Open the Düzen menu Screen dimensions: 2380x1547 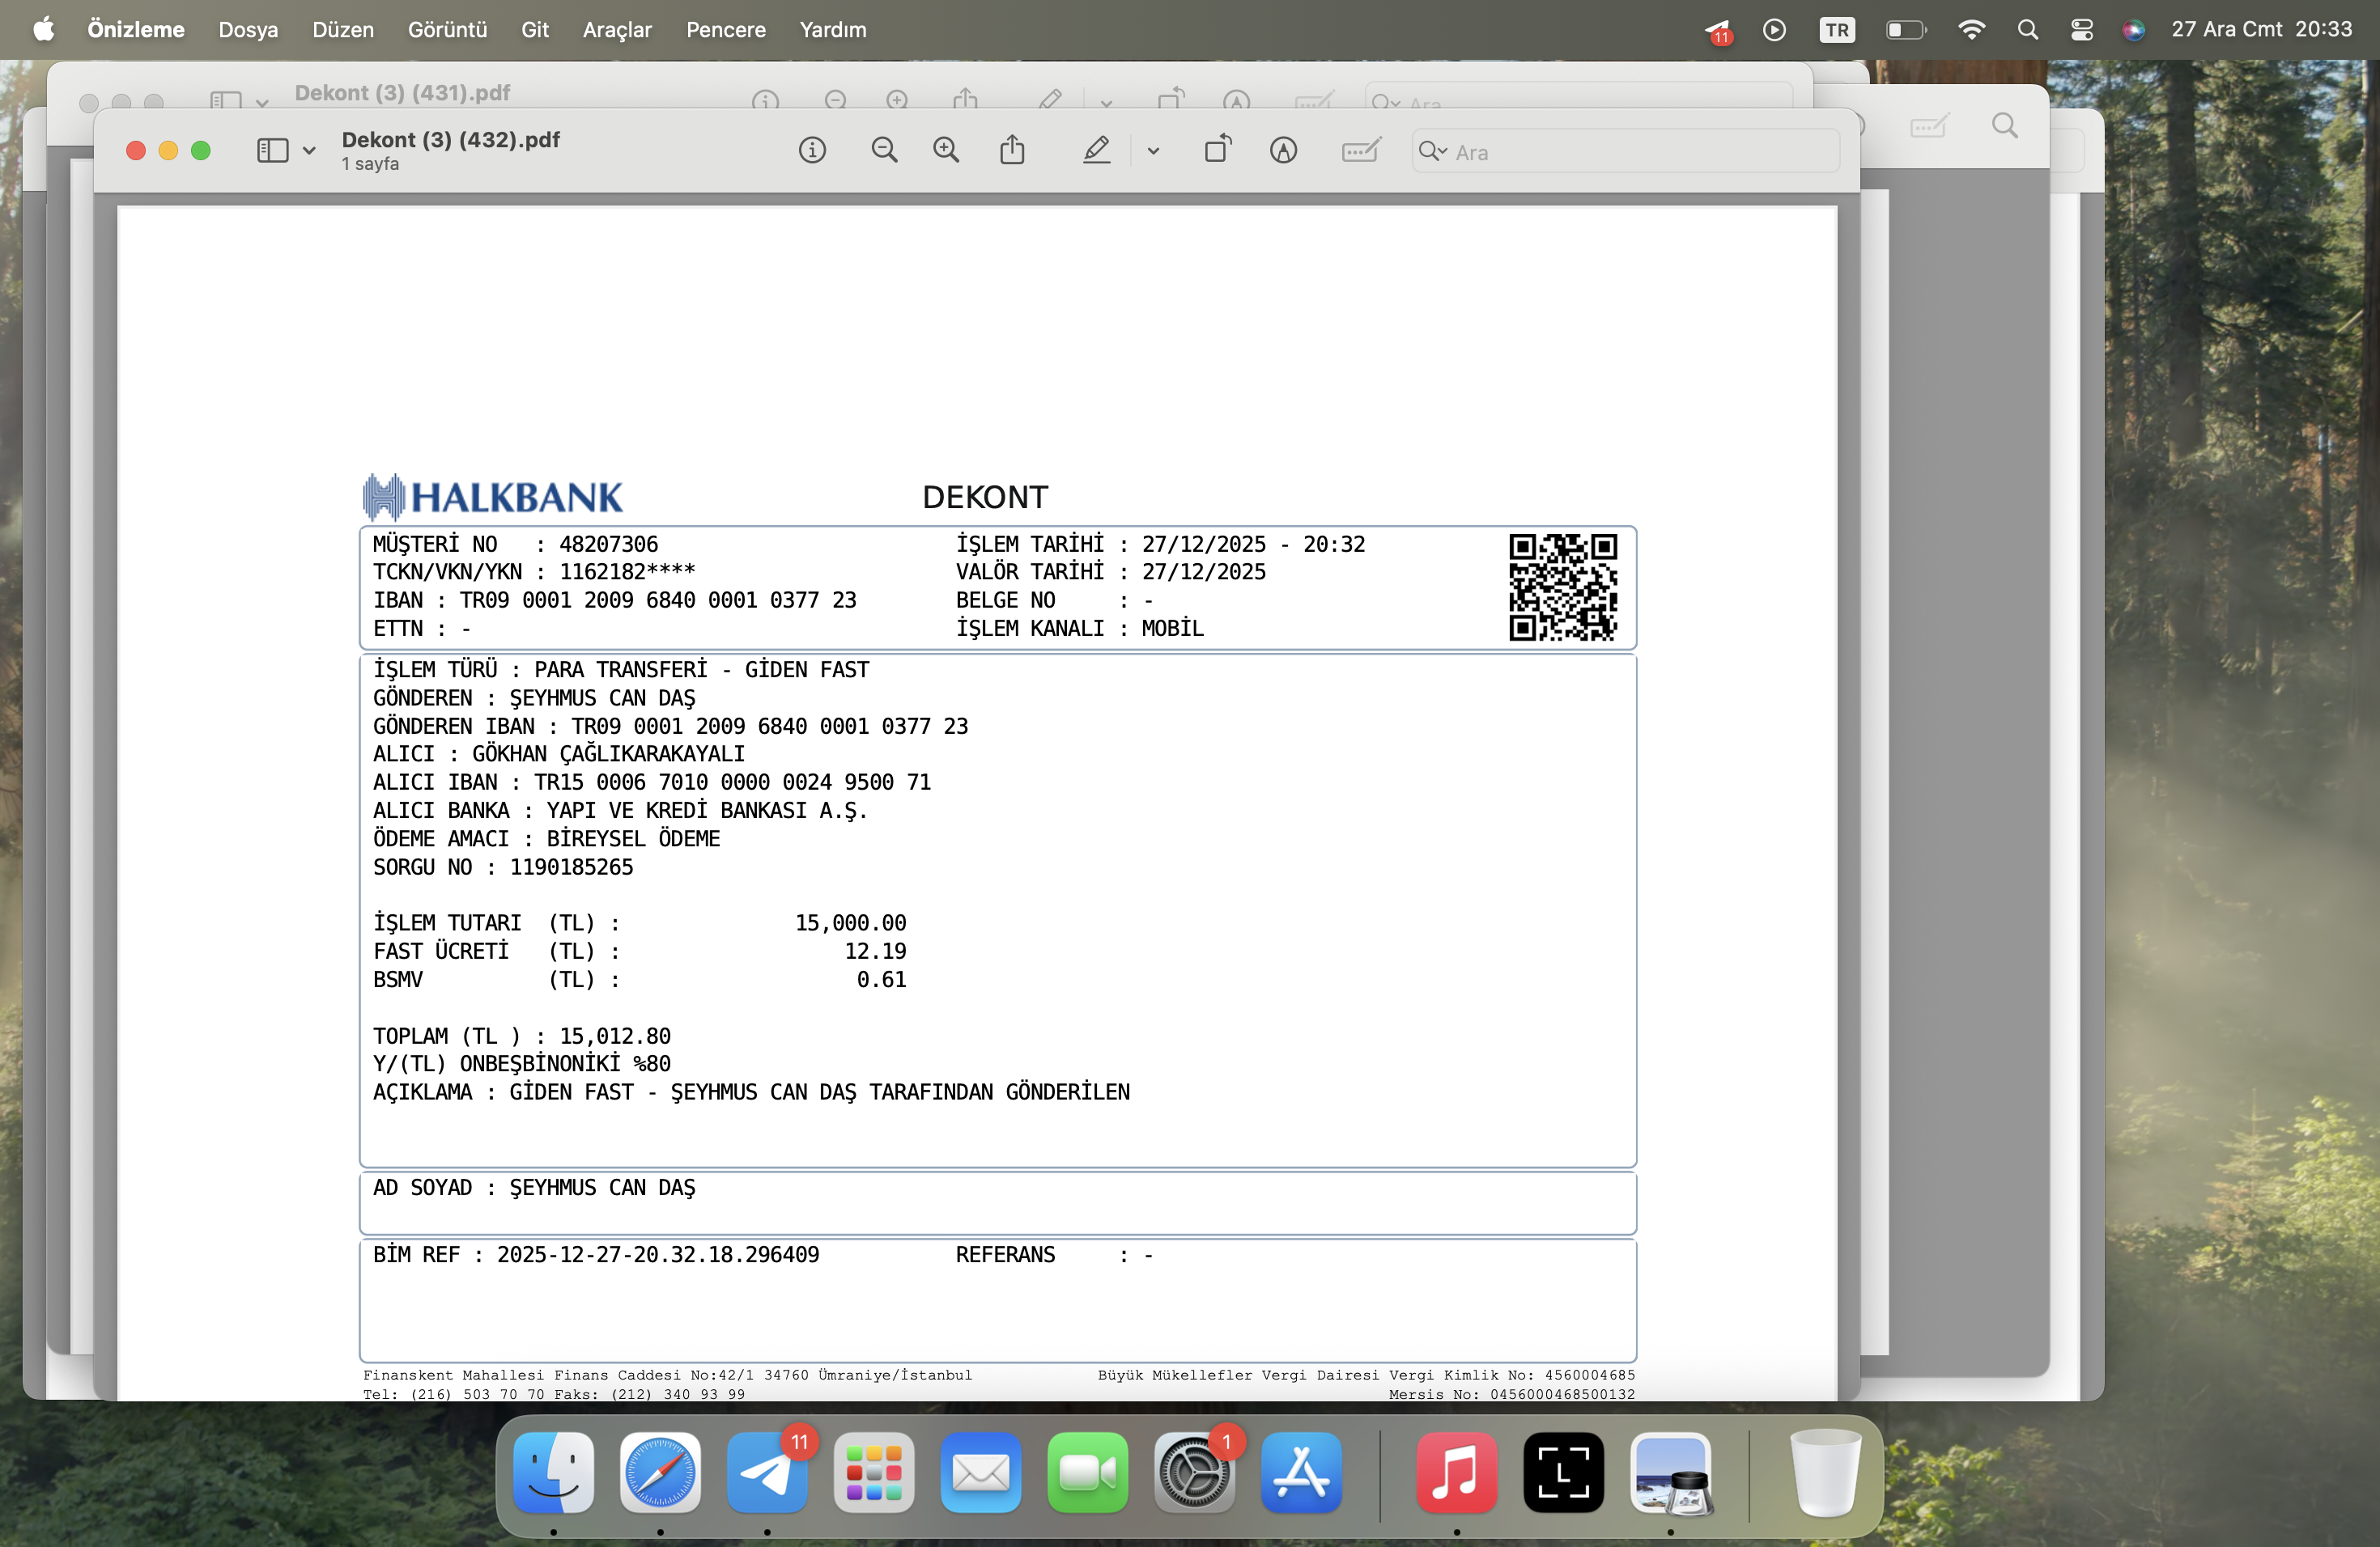343,30
